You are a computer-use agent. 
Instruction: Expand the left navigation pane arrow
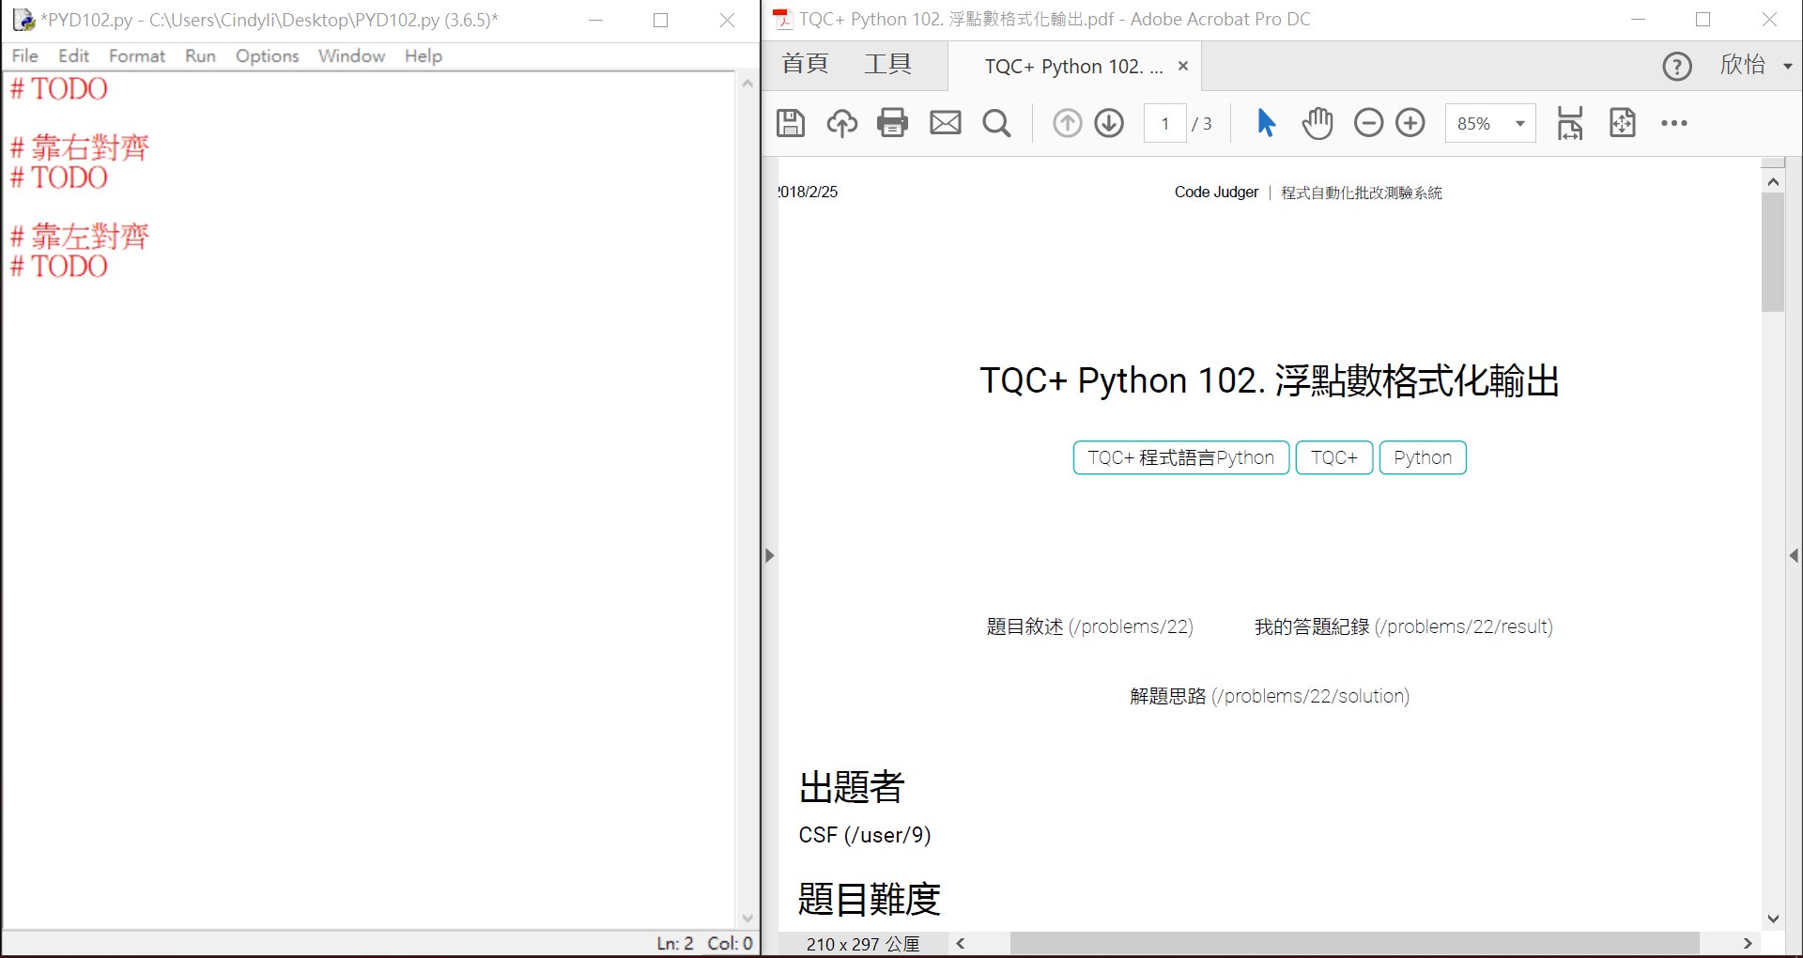[770, 555]
